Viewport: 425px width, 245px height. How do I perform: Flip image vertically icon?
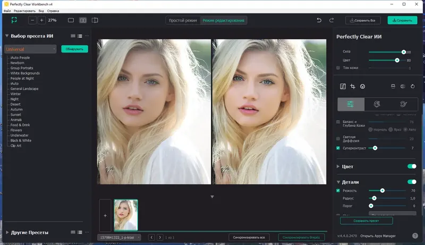(x=393, y=87)
